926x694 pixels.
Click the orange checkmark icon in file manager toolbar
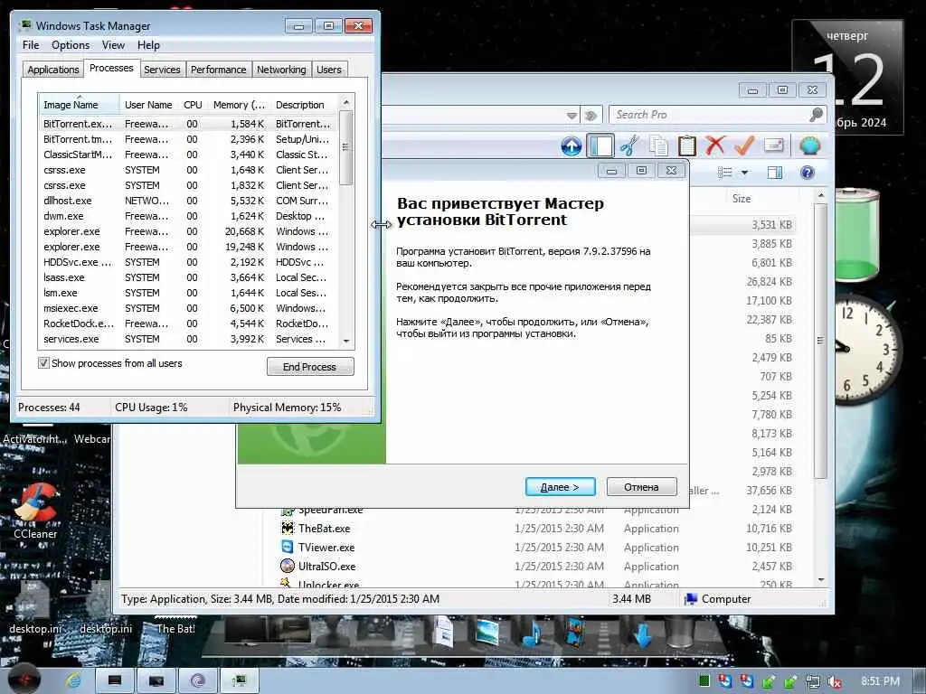click(744, 145)
